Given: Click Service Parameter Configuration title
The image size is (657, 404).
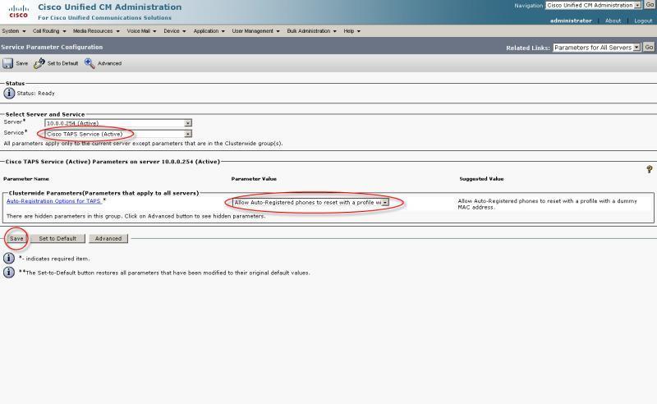Looking at the screenshot, I should 52,47.
